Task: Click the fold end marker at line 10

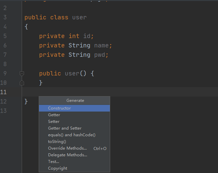Action: tap(22, 83)
